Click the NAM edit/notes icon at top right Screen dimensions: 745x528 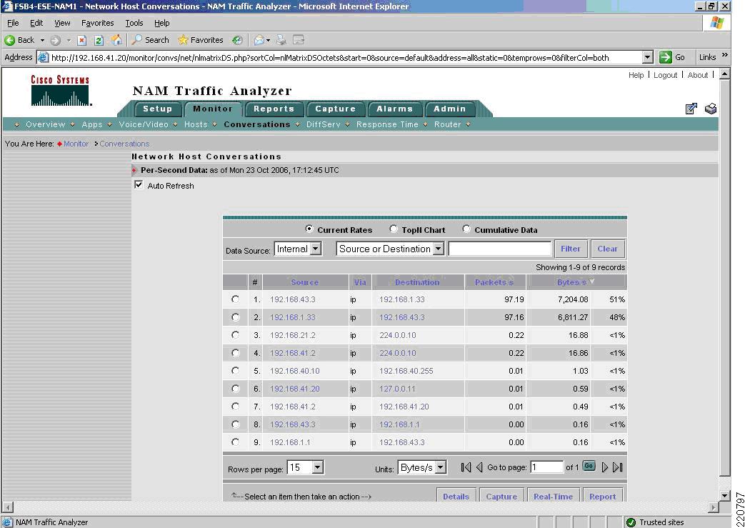(x=691, y=109)
